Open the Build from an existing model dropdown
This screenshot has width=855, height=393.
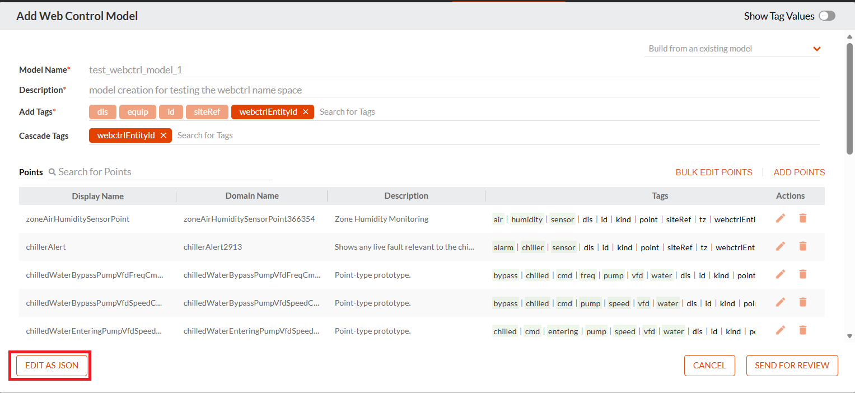[x=732, y=49]
